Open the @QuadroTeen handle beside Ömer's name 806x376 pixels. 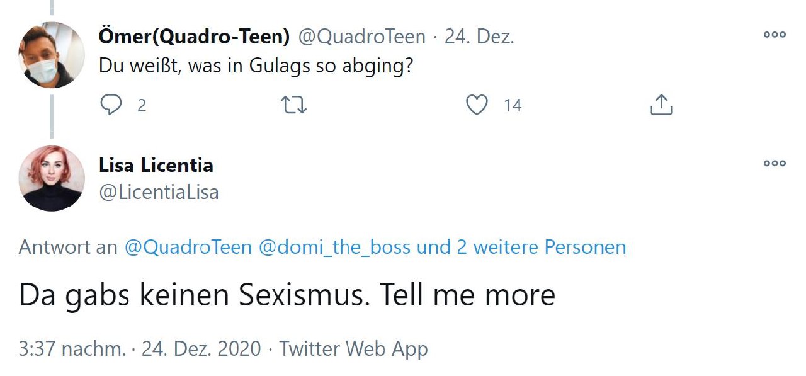click(361, 37)
